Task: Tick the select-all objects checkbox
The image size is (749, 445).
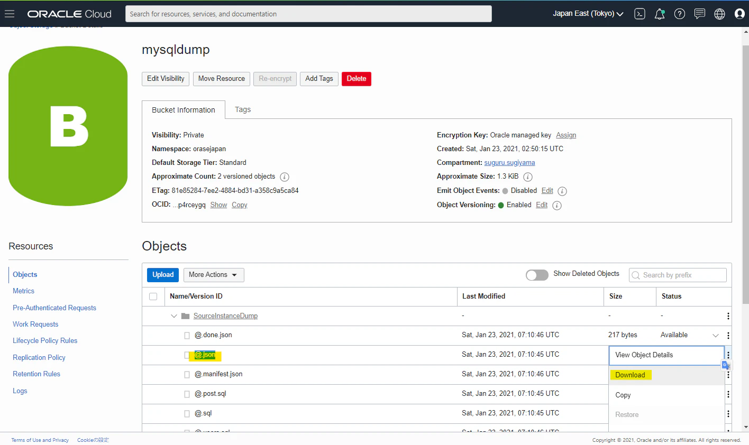Action: coord(153,296)
